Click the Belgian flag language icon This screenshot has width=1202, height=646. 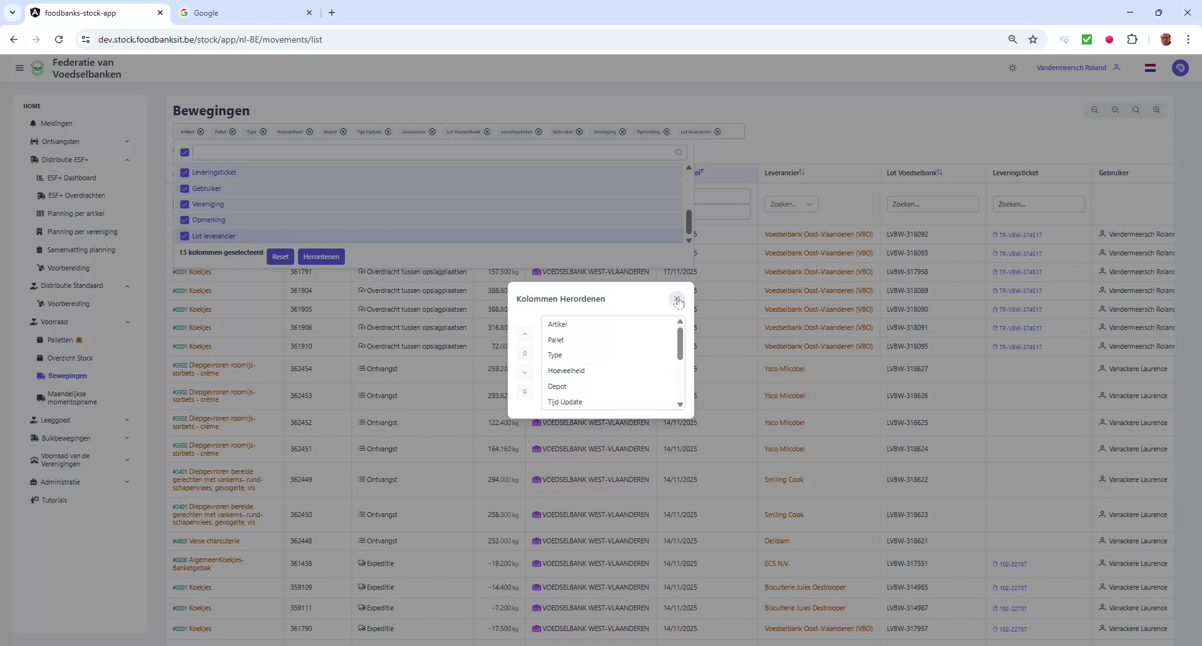pyautogui.click(x=1150, y=68)
